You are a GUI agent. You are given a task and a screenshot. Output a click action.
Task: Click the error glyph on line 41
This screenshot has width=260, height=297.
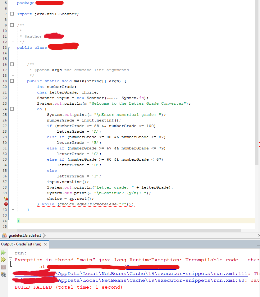coord(6,204)
